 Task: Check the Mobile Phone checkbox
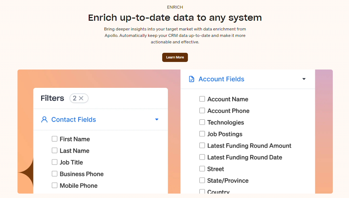pos(55,185)
